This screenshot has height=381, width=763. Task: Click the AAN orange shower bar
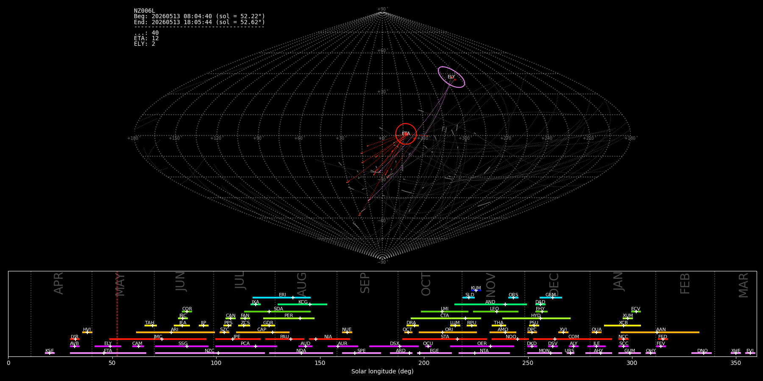point(660,332)
